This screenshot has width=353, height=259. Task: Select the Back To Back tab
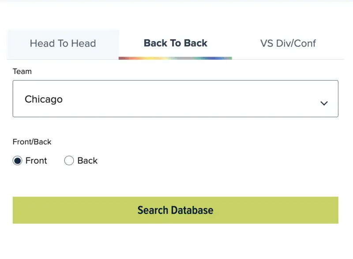pyautogui.click(x=176, y=44)
